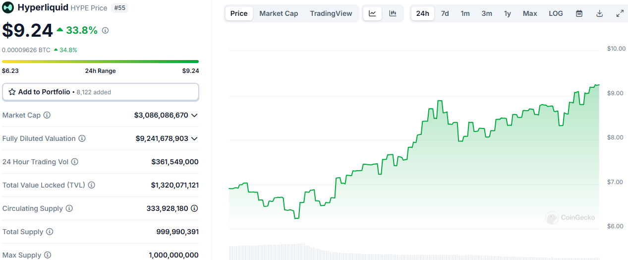The image size is (628, 260).
Task: Toggle the LOG scale option
Action: click(556, 13)
